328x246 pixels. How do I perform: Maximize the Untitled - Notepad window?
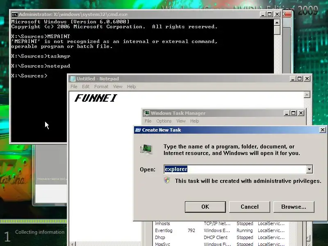click(x=300, y=79)
